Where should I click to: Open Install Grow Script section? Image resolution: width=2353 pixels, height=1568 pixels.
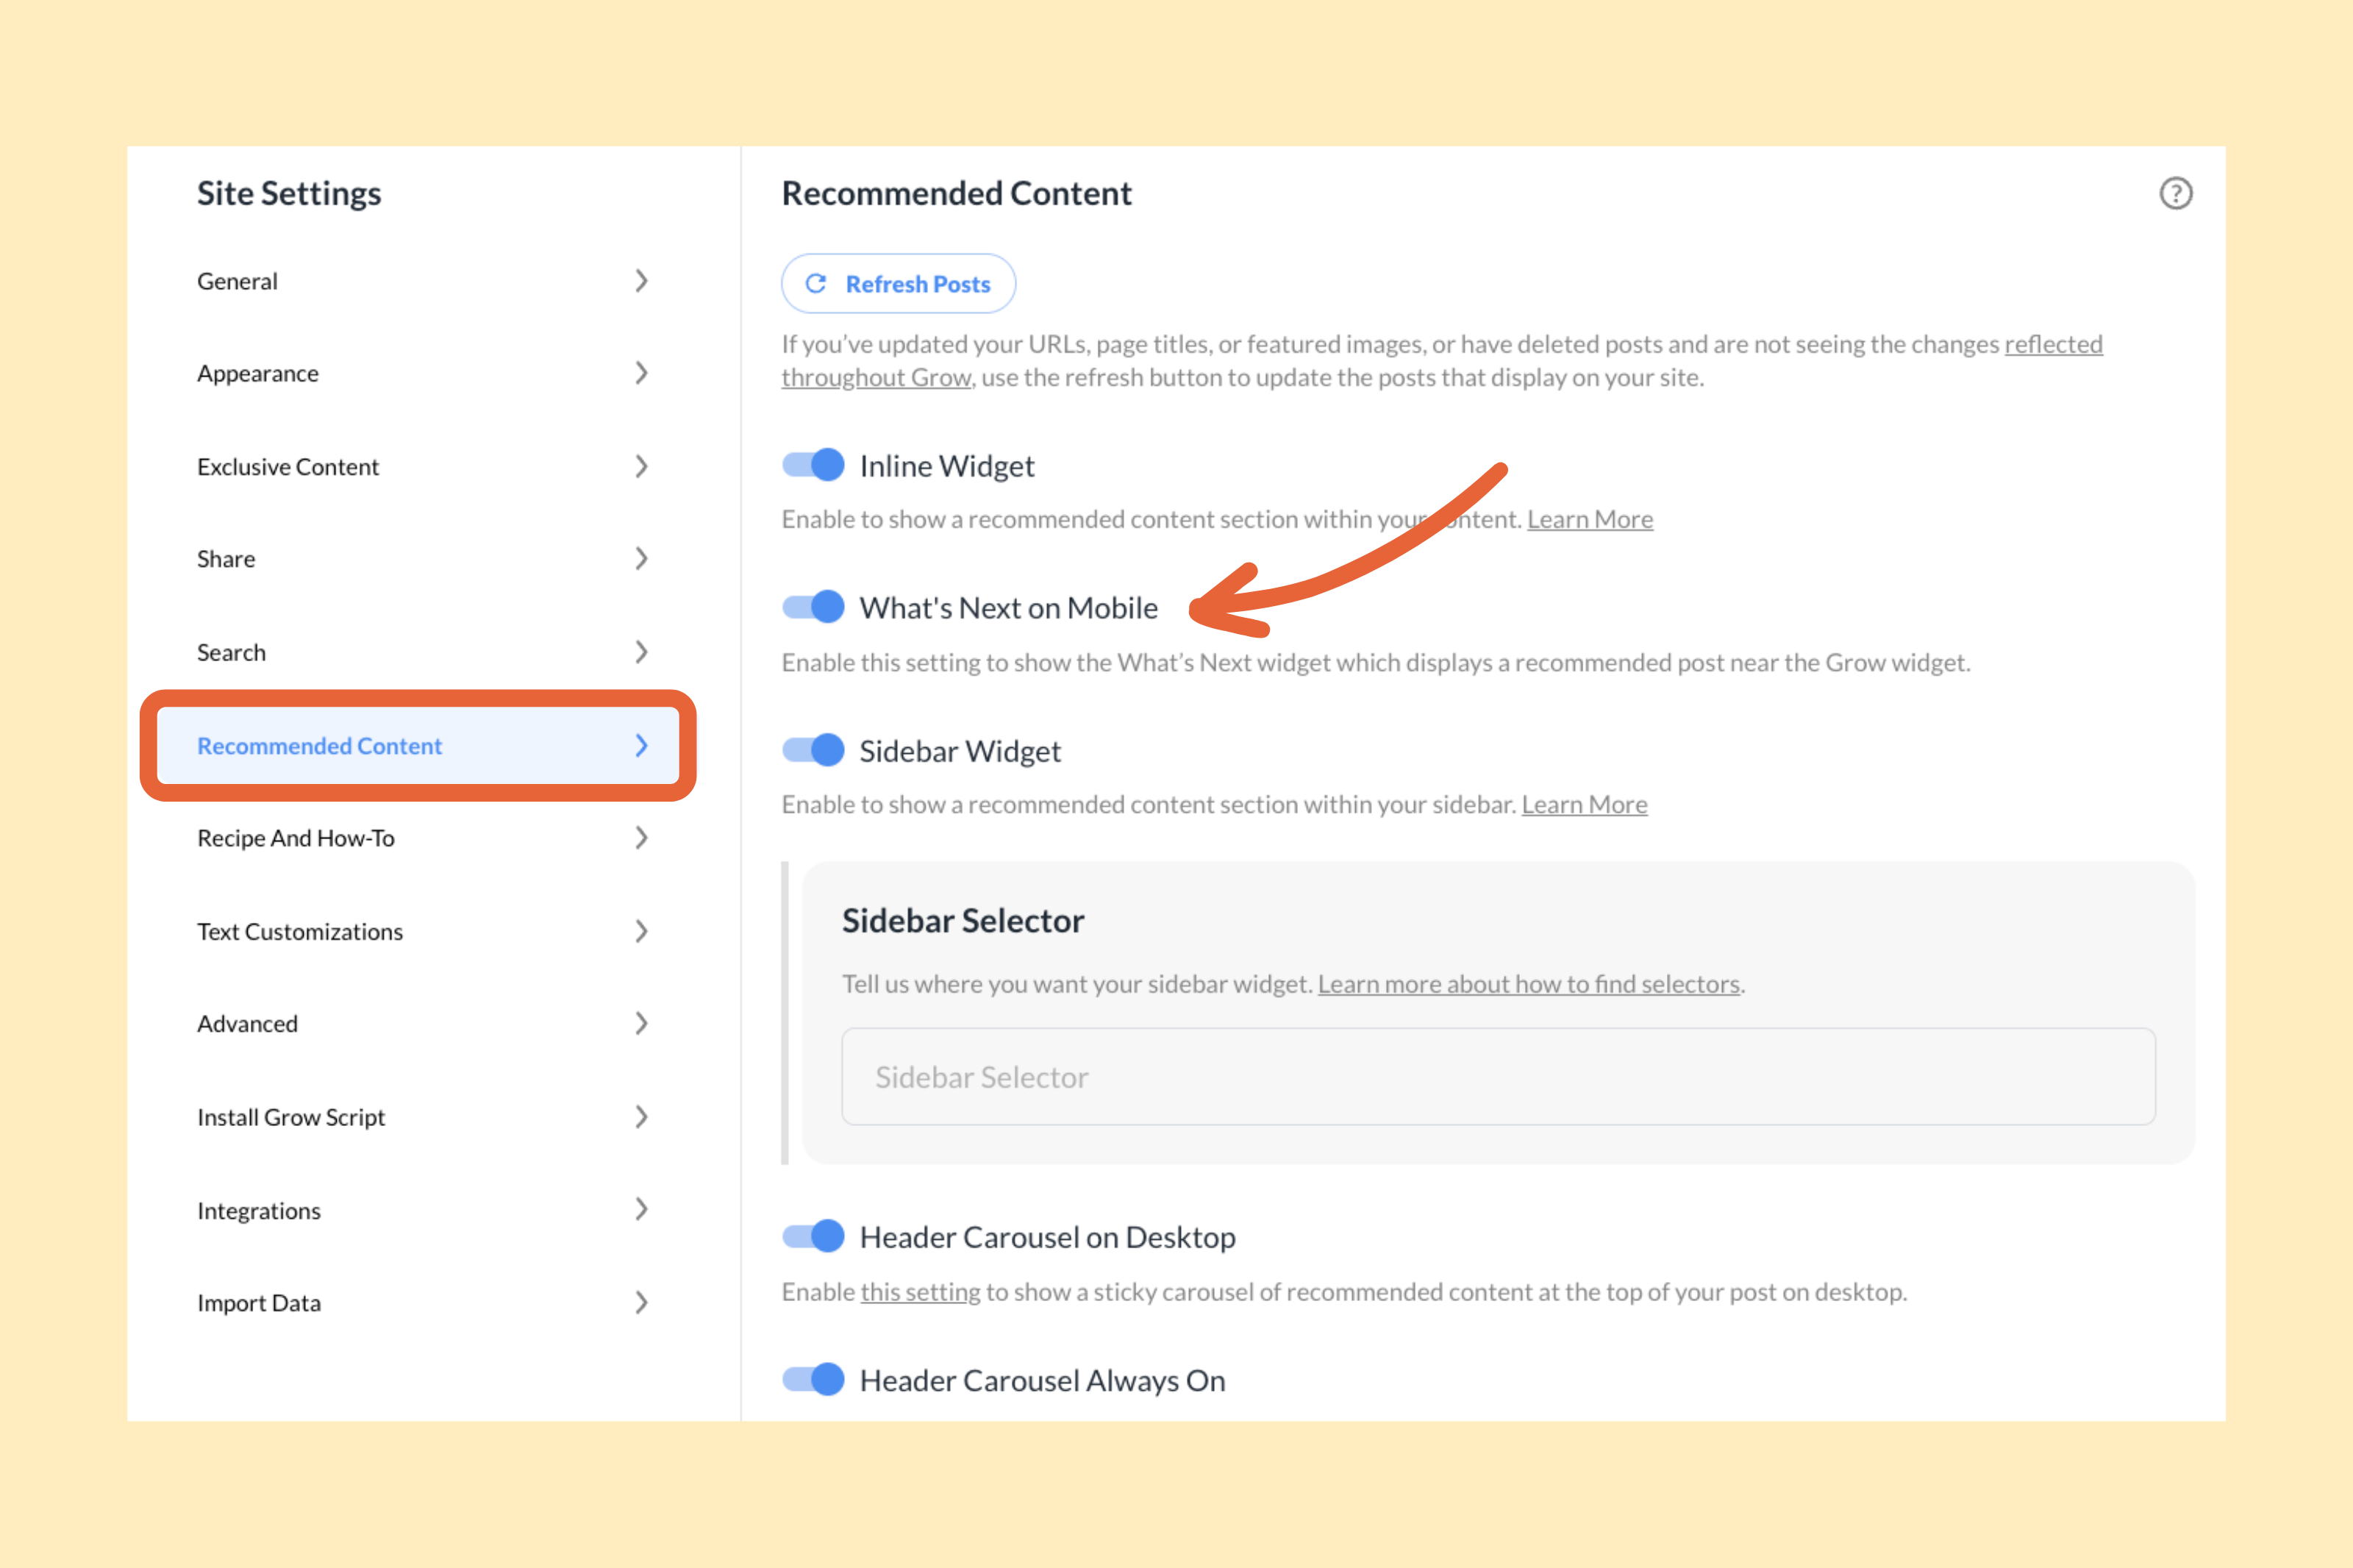pos(291,1117)
